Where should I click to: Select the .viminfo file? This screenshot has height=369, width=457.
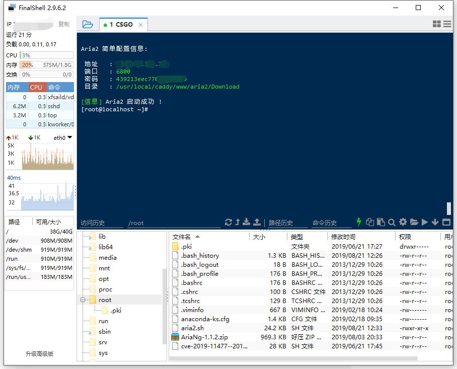pos(311,310)
